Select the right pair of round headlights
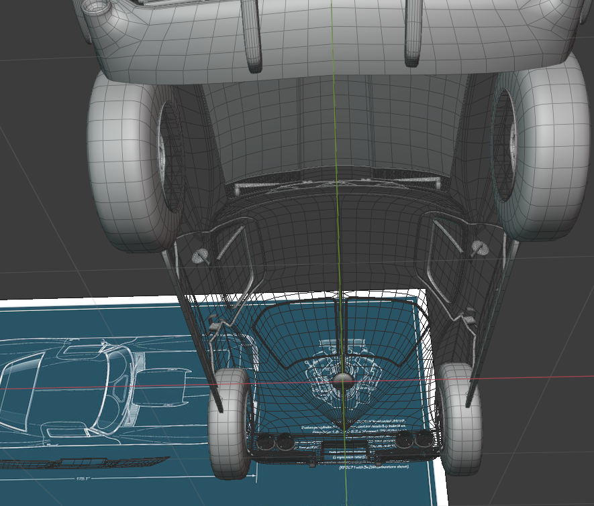This screenshot has width=594, height=506. [414, 439]
